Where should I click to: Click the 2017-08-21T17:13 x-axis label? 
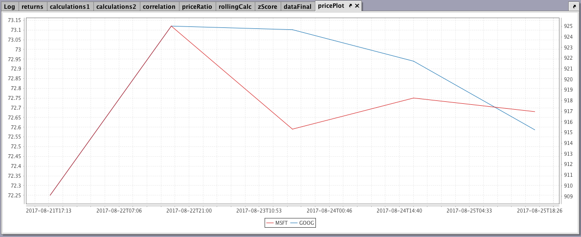(48, 211)
